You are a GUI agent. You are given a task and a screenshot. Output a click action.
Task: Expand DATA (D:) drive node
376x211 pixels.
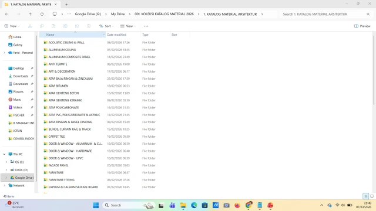(6, 170)
